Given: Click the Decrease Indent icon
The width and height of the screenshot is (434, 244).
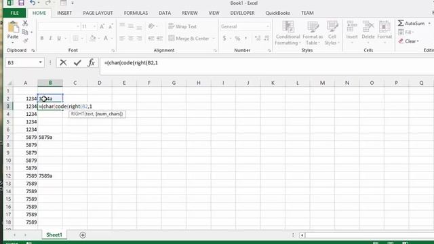Looking at the screenshot, I should [151, 39].
